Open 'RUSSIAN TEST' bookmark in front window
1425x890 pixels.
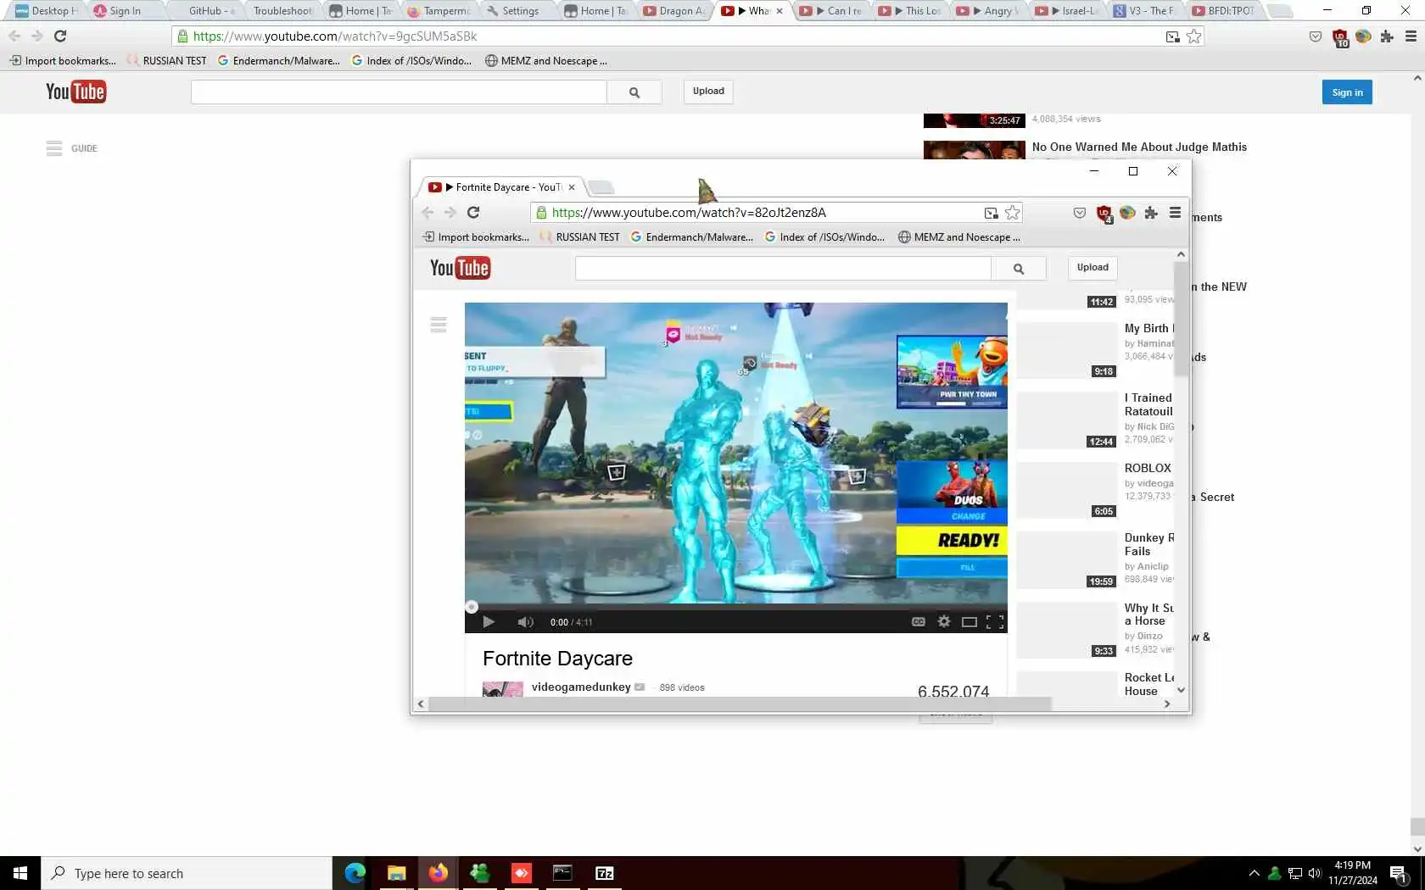[x=579, y=237]
